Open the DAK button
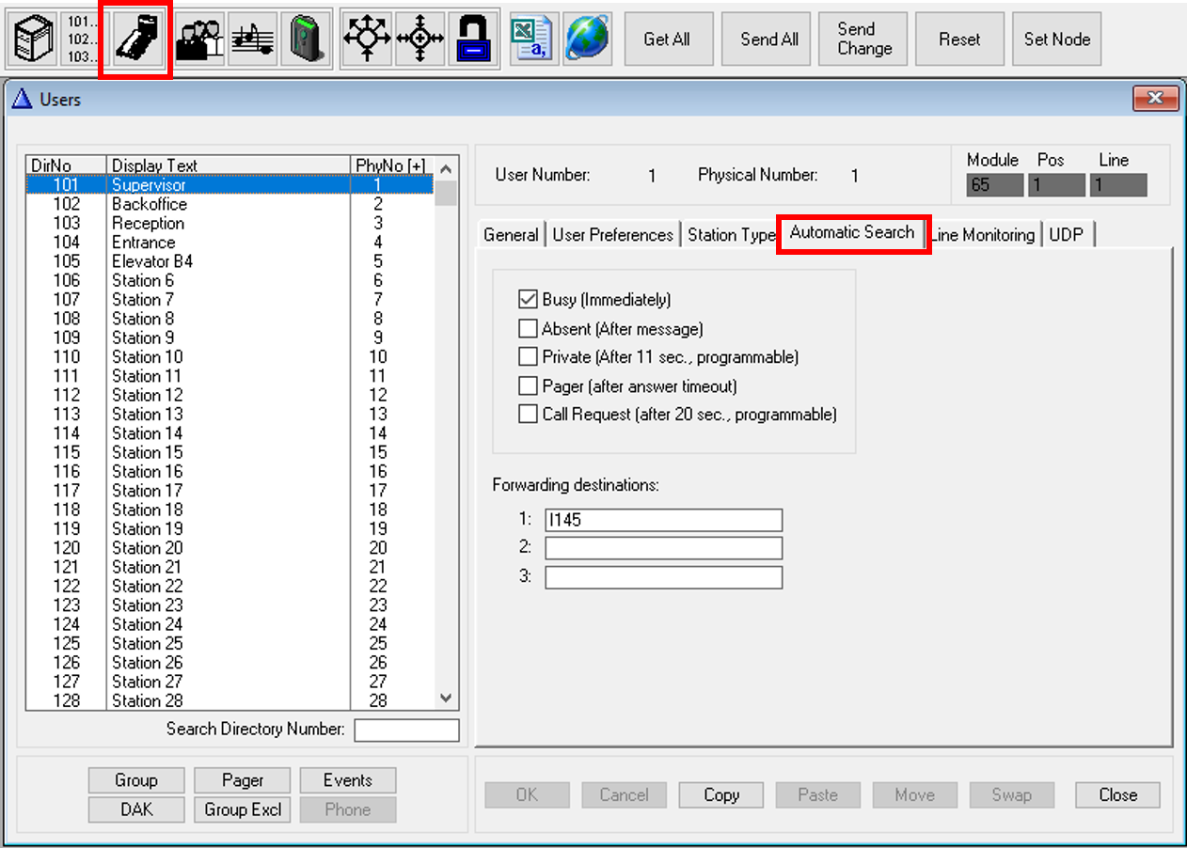This screenshot has width=1187, height=848. [136, 809]
